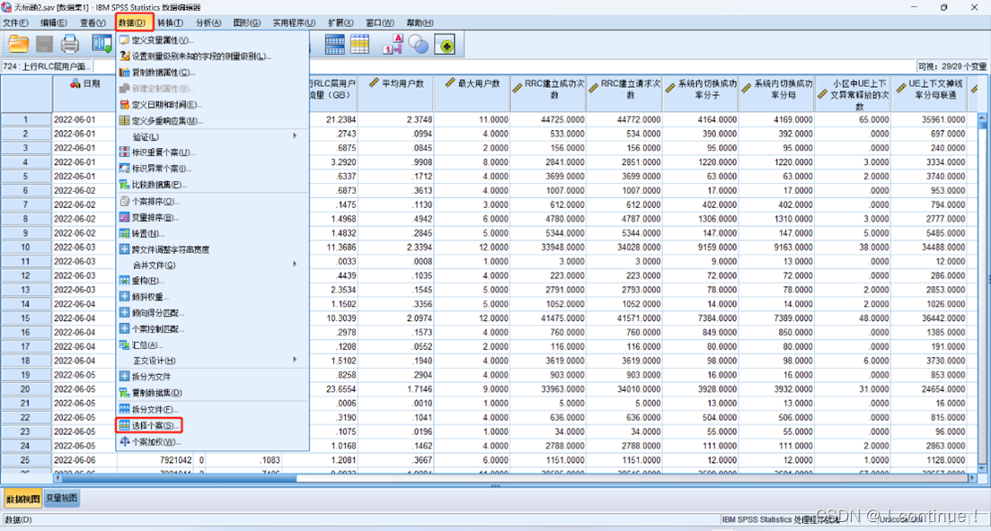
Task: Open the 文件(F) menu
Action: coord(15,22)
